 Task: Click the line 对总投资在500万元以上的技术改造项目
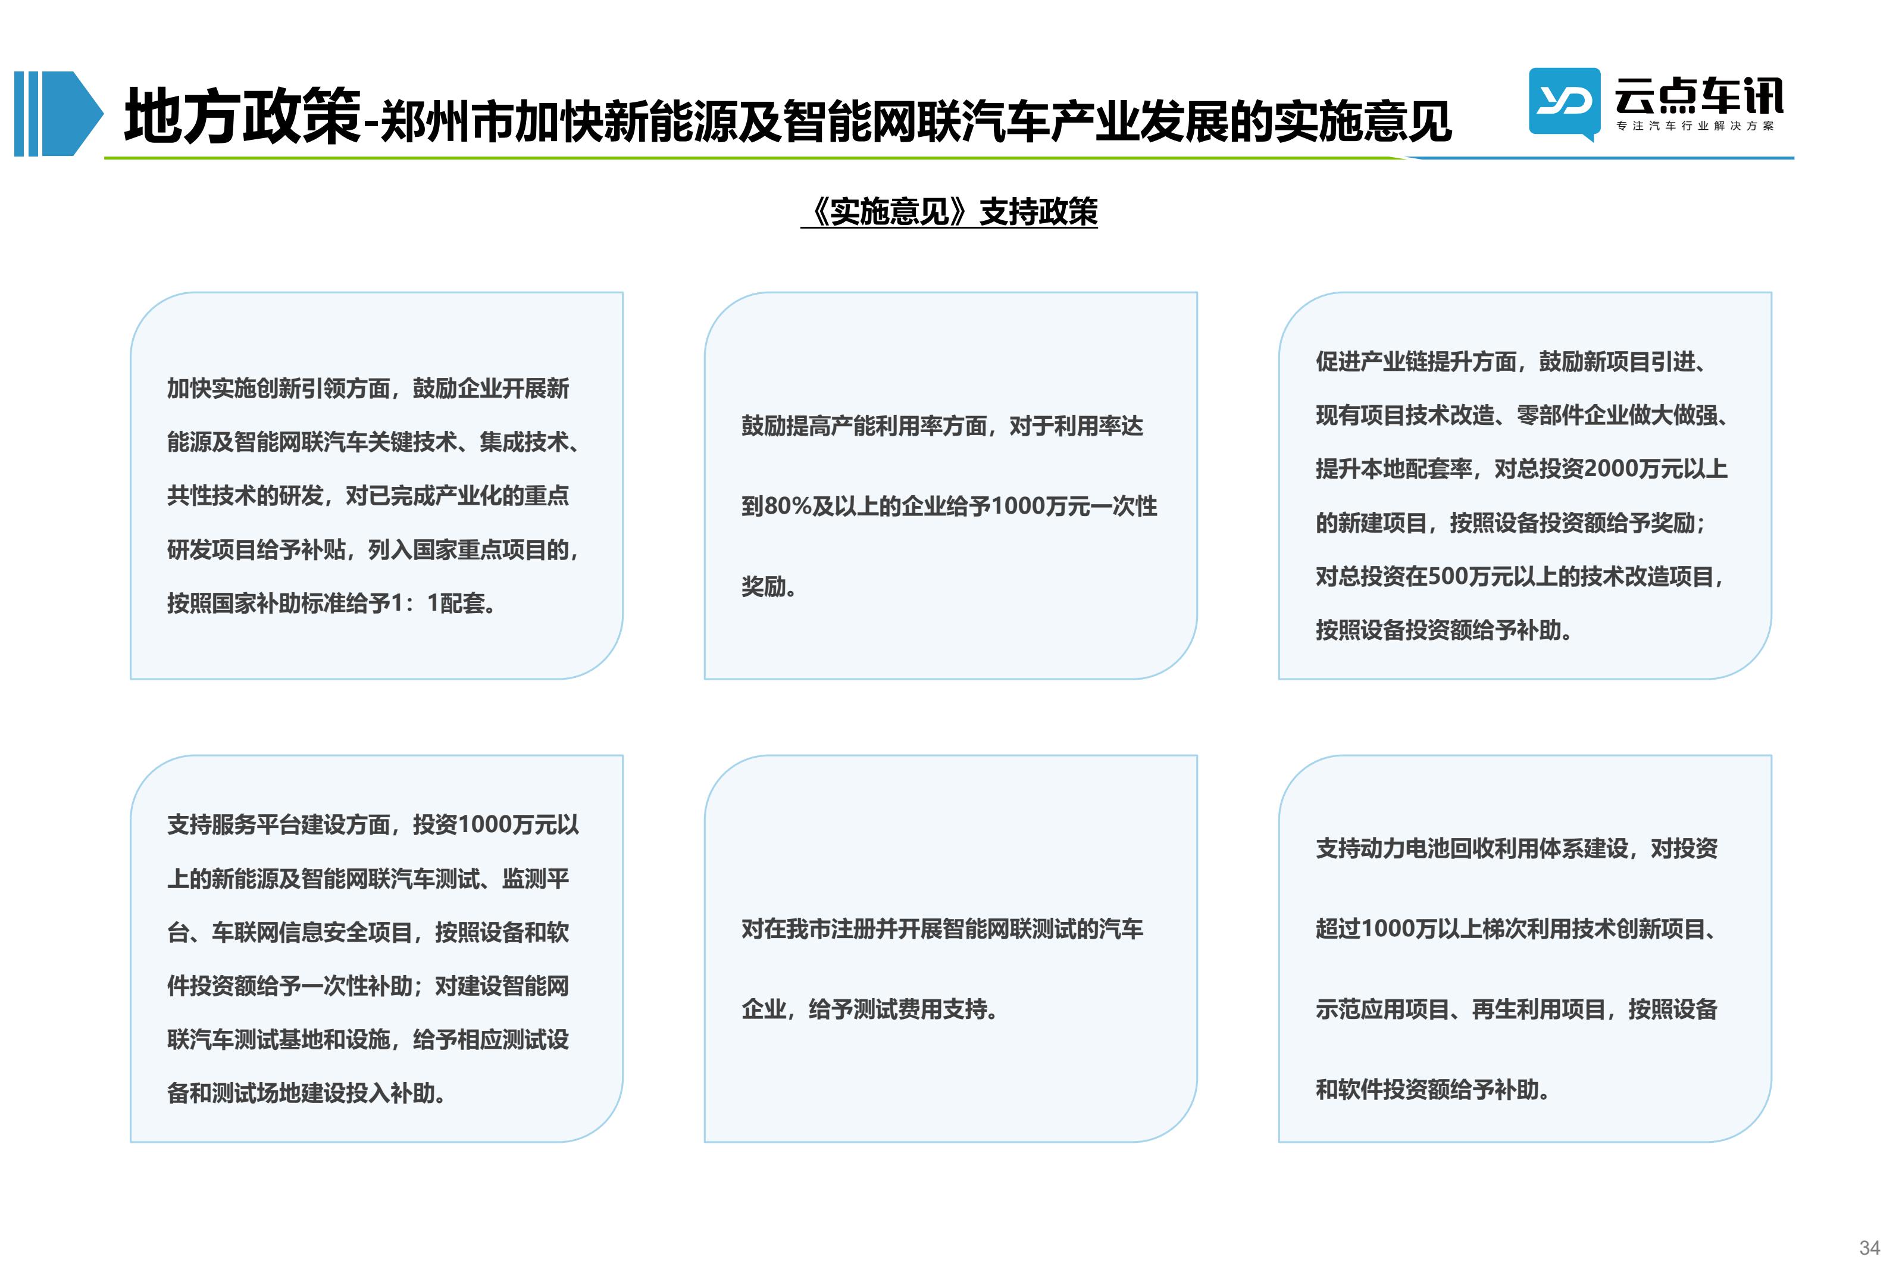point(1520,577)
